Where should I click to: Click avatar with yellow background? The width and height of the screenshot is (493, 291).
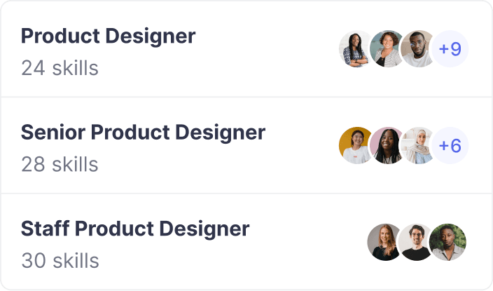[x=356, y=146]
